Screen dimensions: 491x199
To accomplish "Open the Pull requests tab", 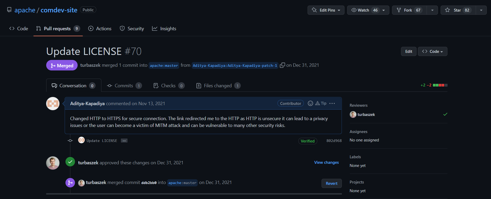I will (x=58, y=28).
